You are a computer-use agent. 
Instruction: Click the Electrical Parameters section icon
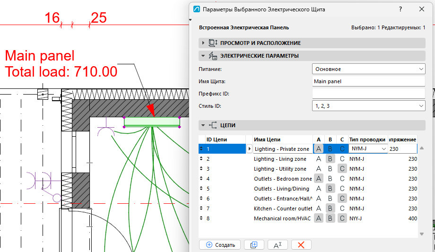tap(213, 56)
